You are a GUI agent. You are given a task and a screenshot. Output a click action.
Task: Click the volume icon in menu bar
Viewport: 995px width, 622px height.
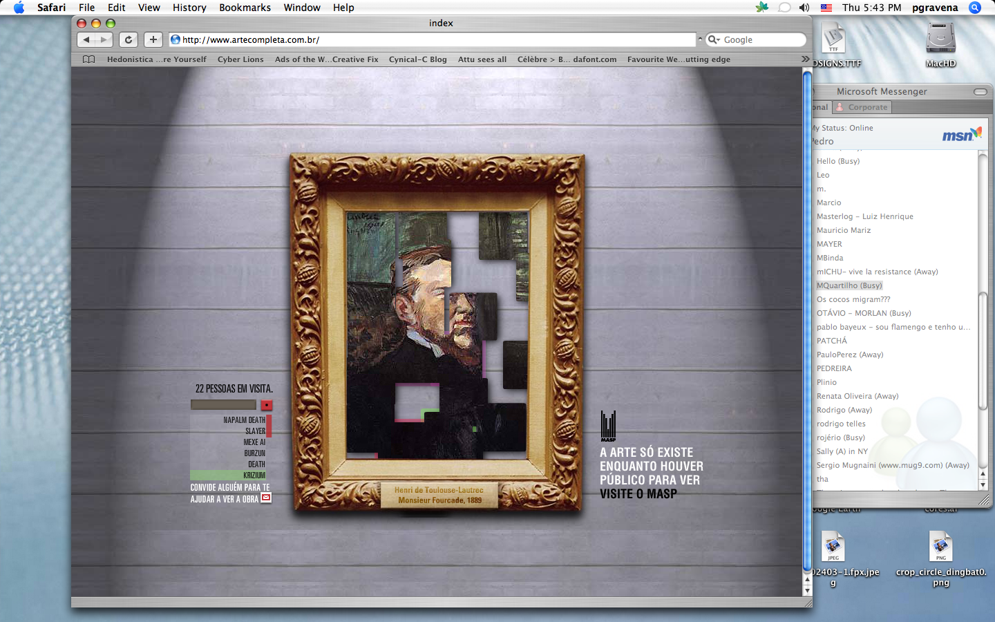click(x=804, y=8)
